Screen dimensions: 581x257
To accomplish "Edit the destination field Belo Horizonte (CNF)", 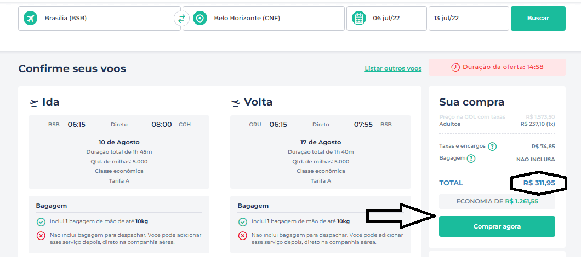I will point(264,18).
